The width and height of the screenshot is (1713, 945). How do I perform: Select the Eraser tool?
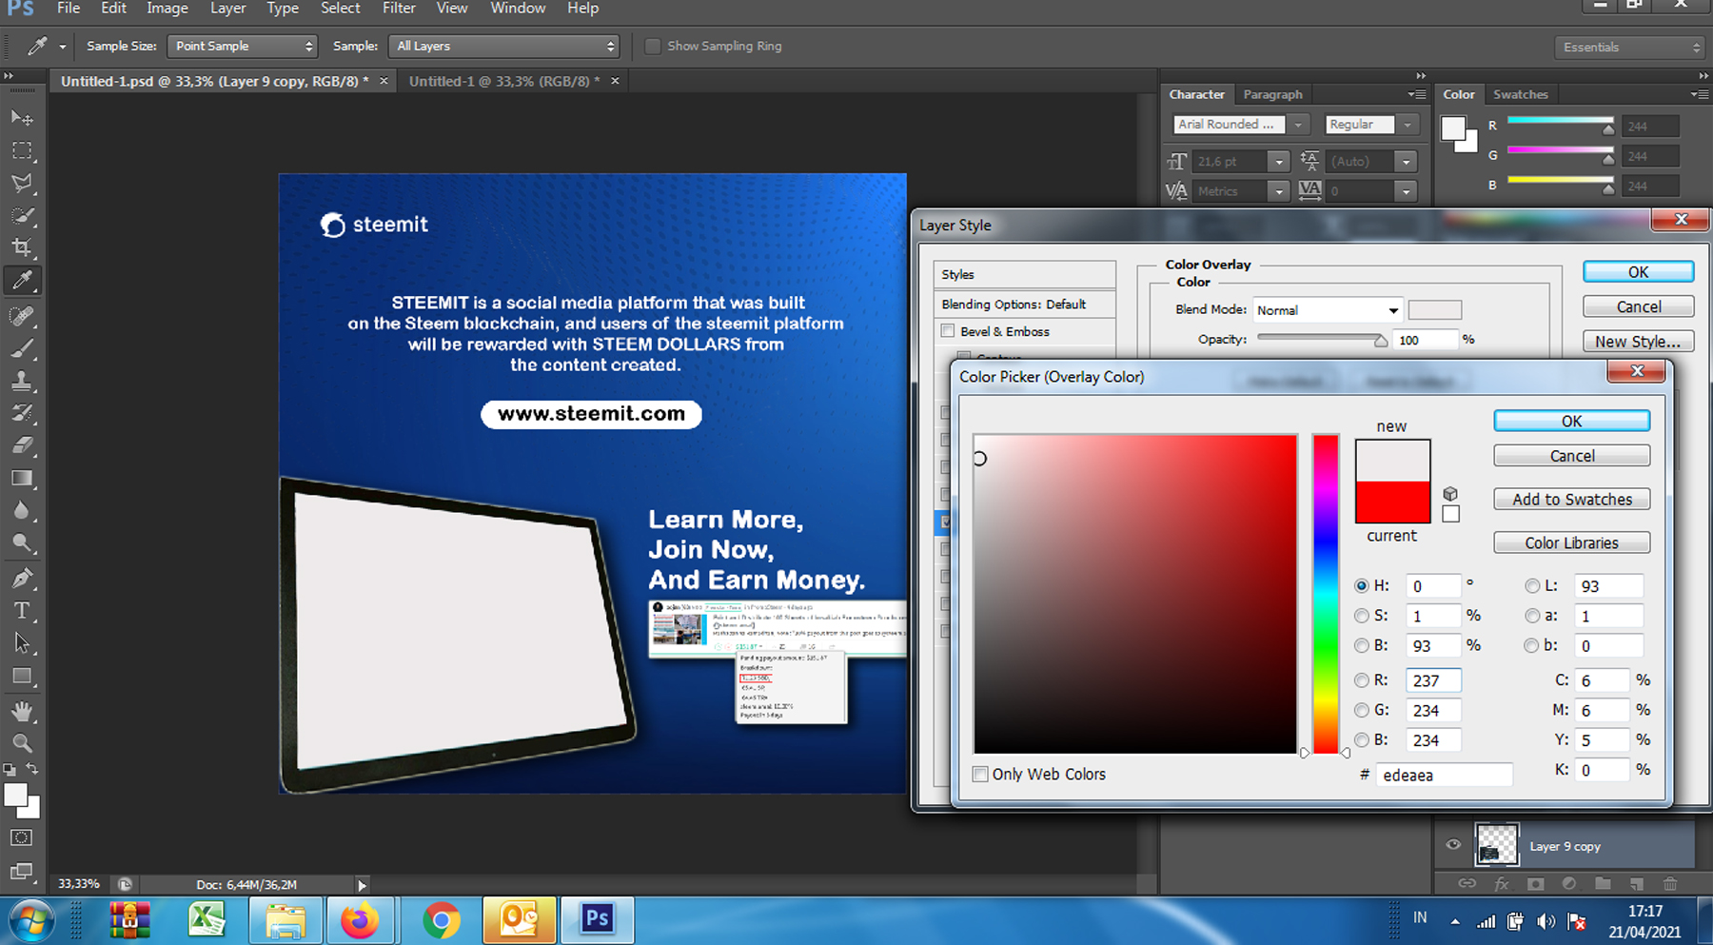pyautogui.click(x=22, y=445)
